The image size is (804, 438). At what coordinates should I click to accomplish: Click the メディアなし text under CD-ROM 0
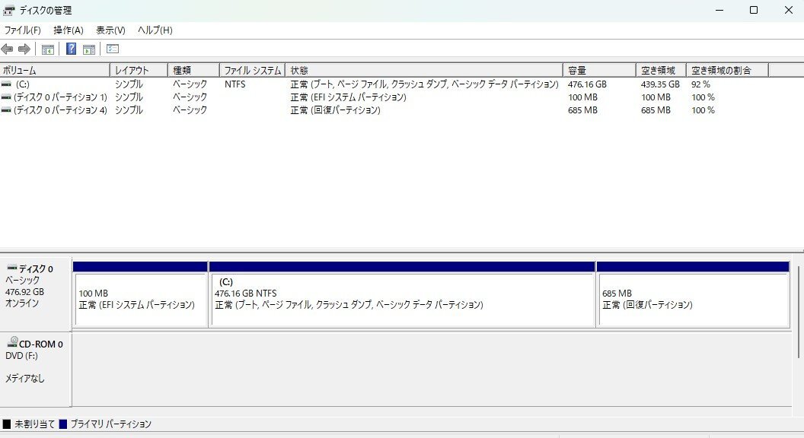click(x=24, y=379)
